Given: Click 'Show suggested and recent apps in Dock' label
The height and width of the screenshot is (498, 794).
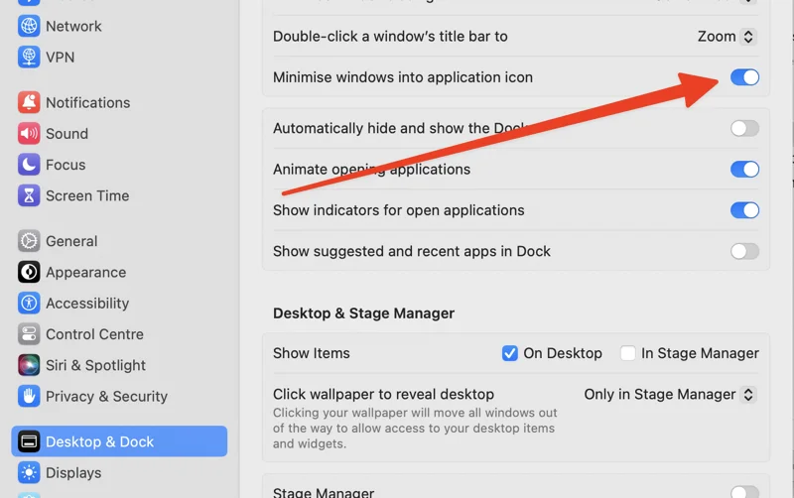Looking at the screenshot, I should [x=411, y=252].
